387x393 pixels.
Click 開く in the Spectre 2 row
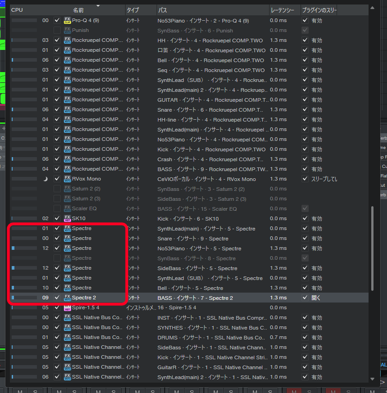(x=317, y=298)
